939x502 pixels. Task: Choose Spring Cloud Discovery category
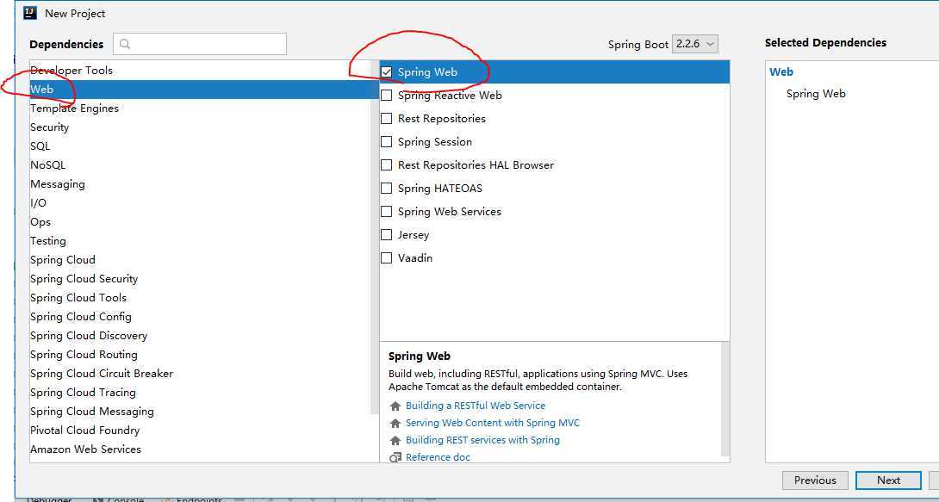(x=201, y=336)
